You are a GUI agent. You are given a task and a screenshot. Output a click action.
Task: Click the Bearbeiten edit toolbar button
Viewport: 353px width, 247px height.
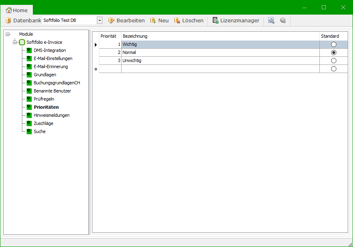tap(126, 21)
